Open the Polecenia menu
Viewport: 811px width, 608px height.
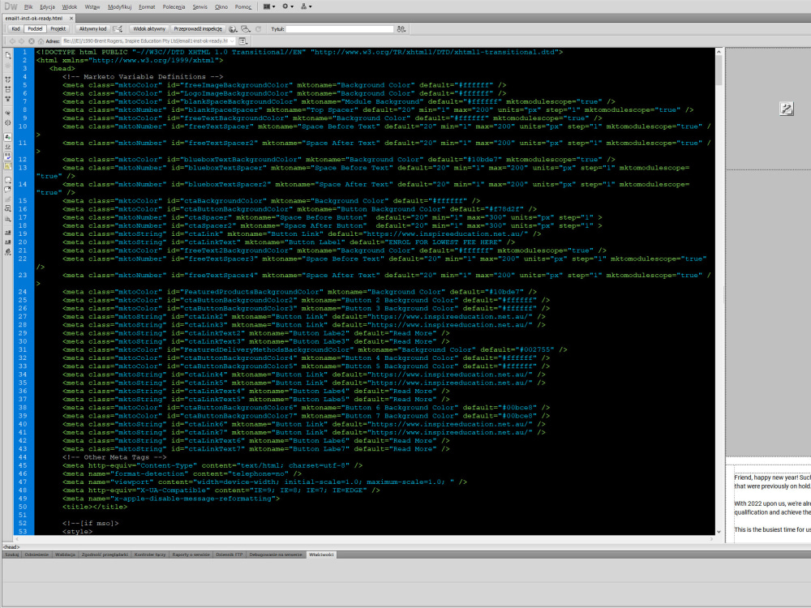(x=174, y=6)
